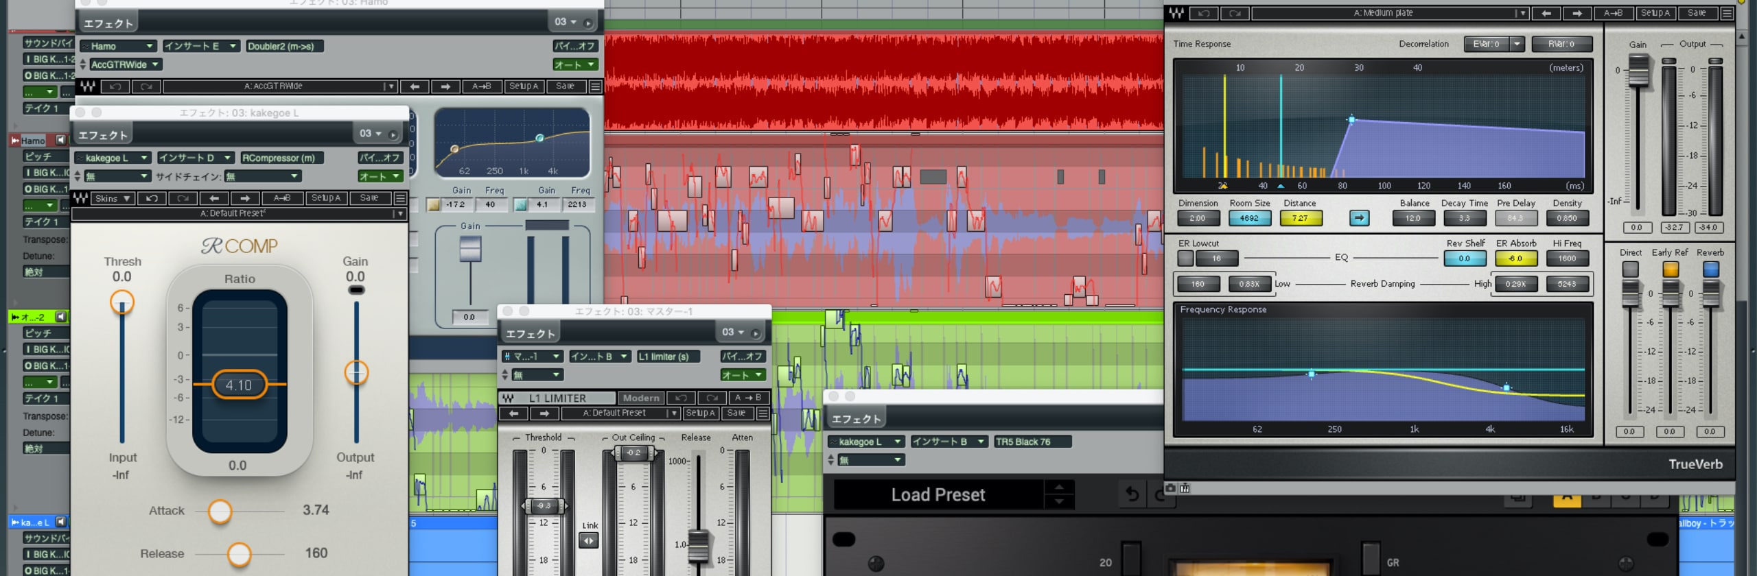Open the オート automation dropdown in Hamo window

[x=575, y=64]
